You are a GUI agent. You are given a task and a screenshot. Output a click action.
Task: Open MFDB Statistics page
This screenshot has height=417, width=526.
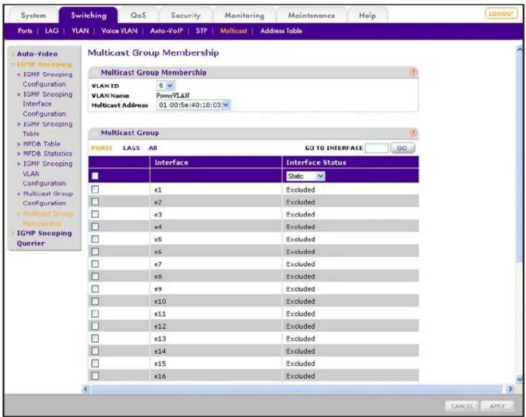[x=47, y=154]
